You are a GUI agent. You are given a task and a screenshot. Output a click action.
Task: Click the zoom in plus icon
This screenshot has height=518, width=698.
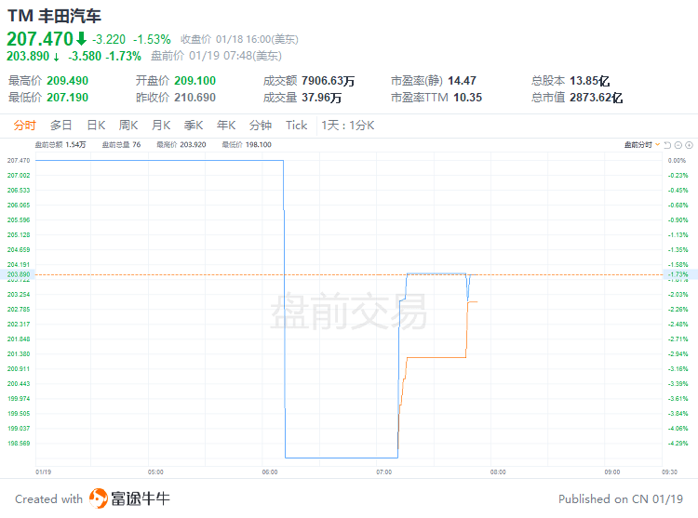689,145
